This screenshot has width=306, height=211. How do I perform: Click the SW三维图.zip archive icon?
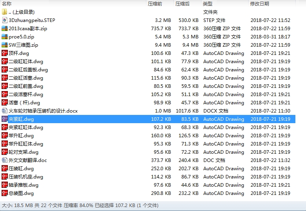point(4,45)
